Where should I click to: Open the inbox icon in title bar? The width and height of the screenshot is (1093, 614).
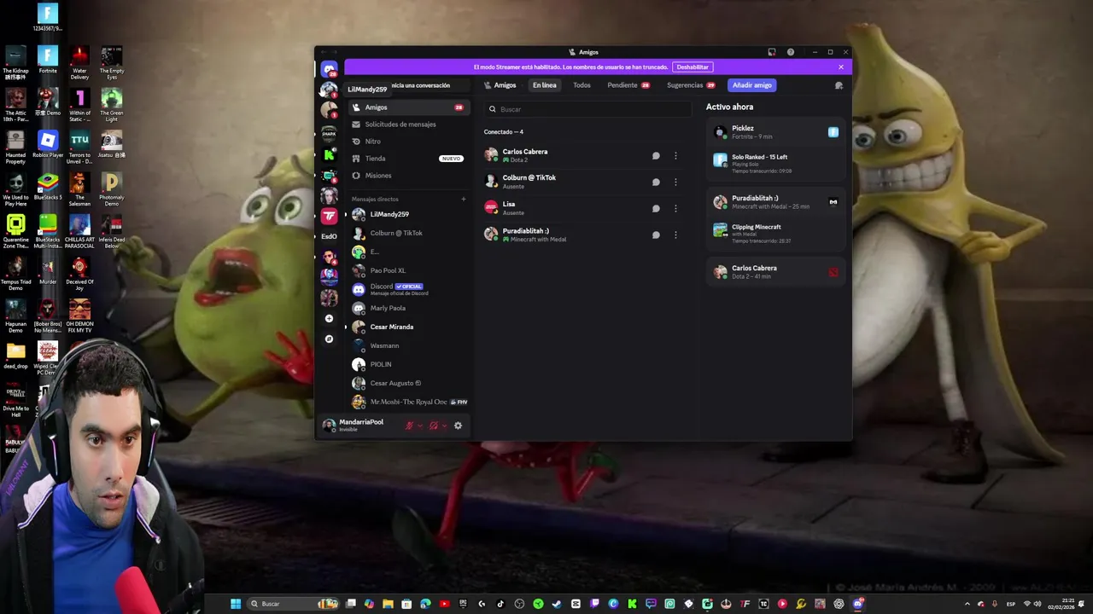[772, 52]
